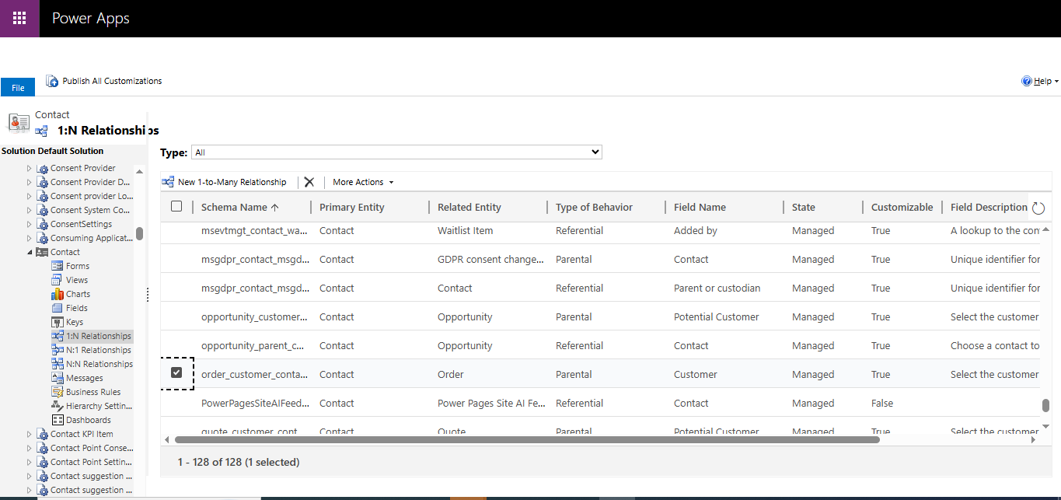This screenshot has height=500, width=1061.
Task: Sort by Field Name column header
Action: [x=700, y=208]
